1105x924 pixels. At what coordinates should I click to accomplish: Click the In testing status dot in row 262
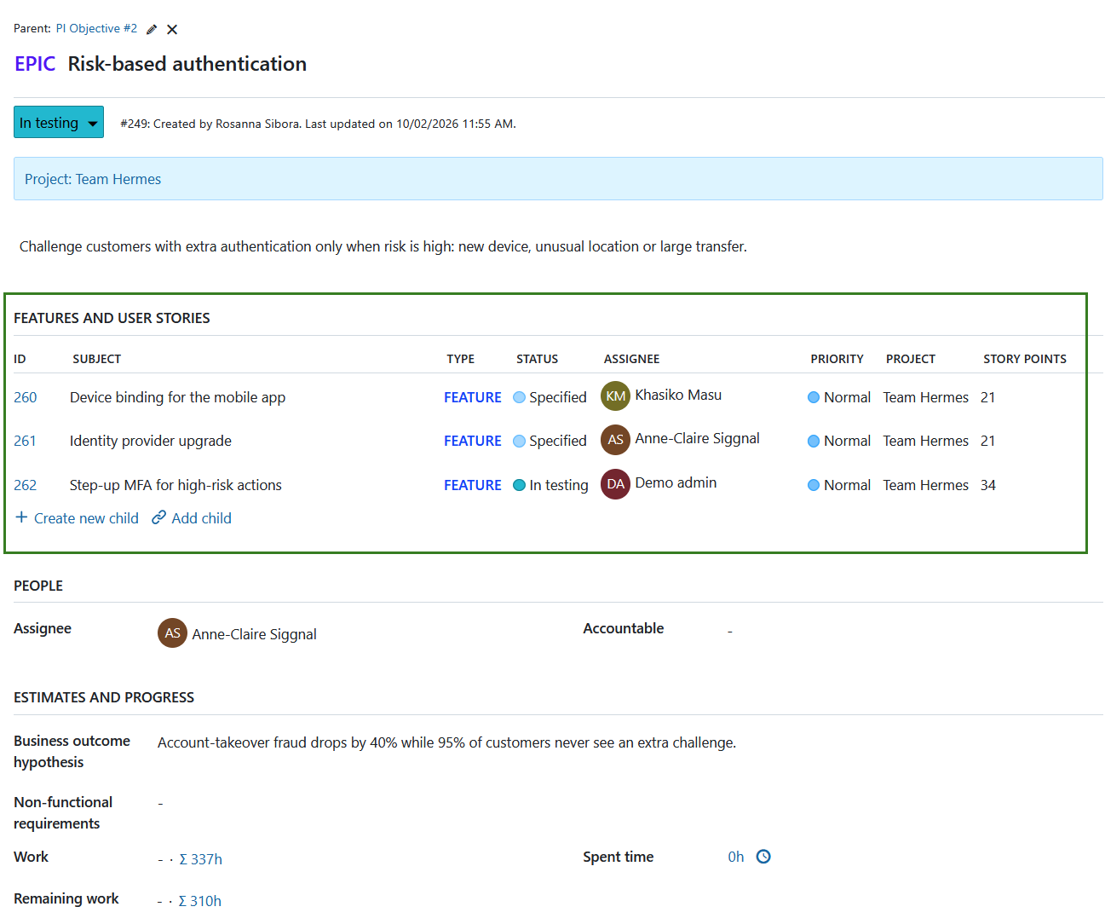coord(519,485)
